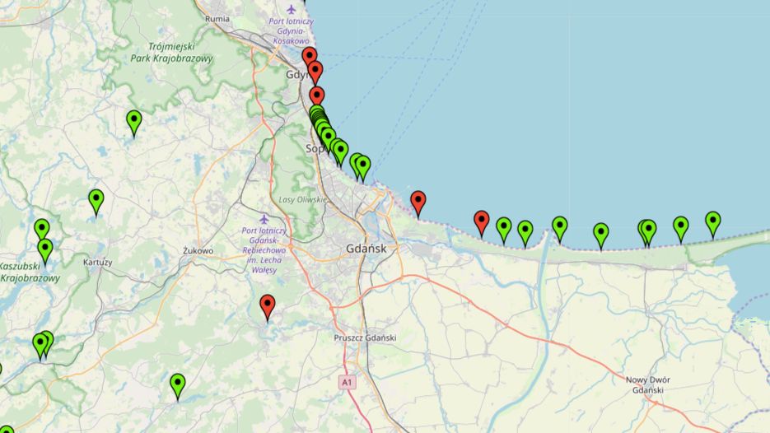Image resolution: width=770 pixels, height=433 pixels.
Task: Click the Port lotniczy Gdańsk-Rębiechowo label
Action: click(264, 250)
